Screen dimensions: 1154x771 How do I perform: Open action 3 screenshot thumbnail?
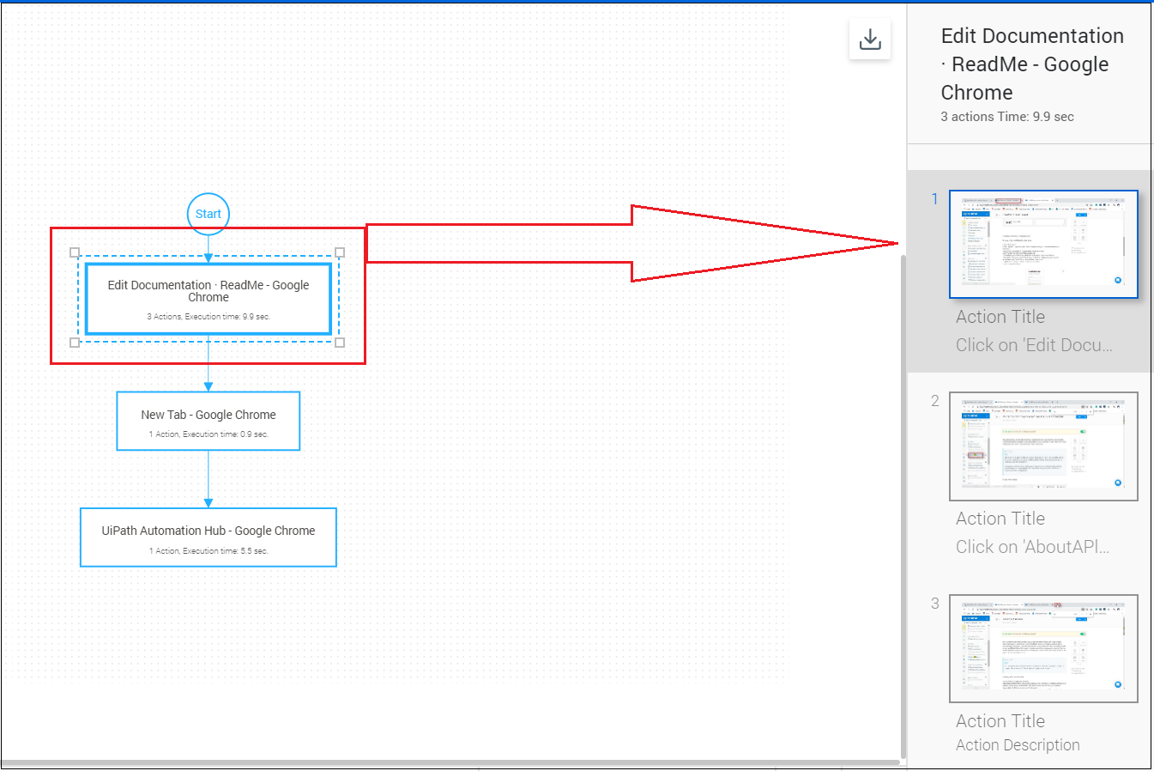(x=1043, y=648)
